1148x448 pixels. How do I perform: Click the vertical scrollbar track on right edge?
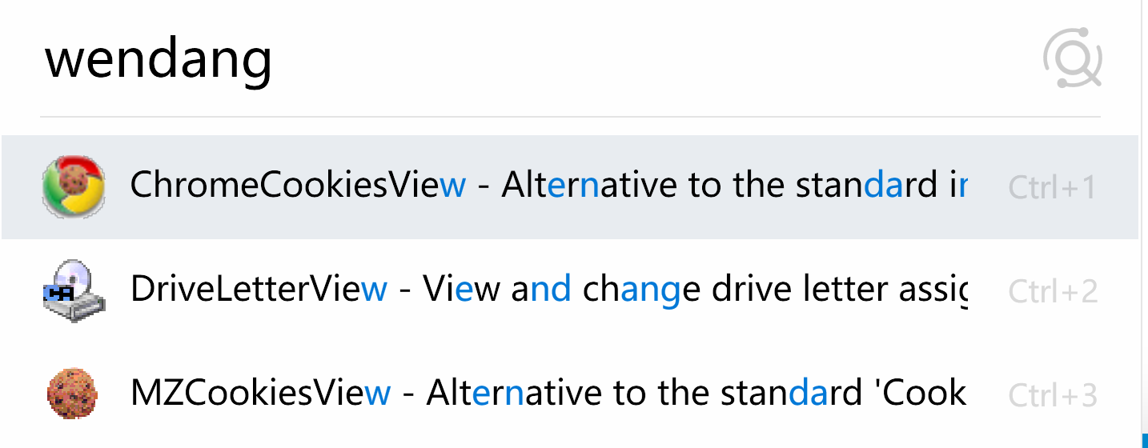click(1145, 216)
